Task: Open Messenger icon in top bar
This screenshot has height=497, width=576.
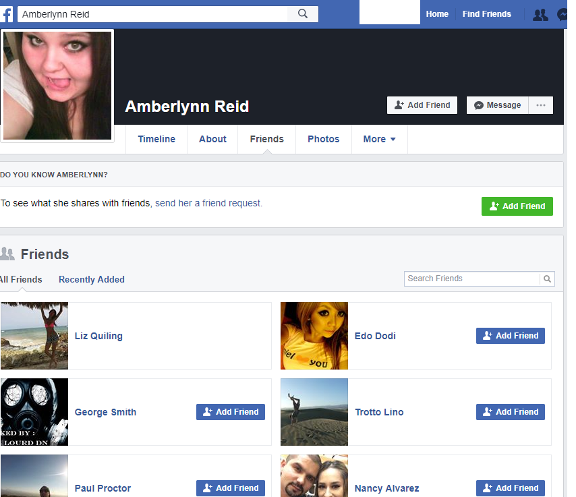Action: pos(563,15)
